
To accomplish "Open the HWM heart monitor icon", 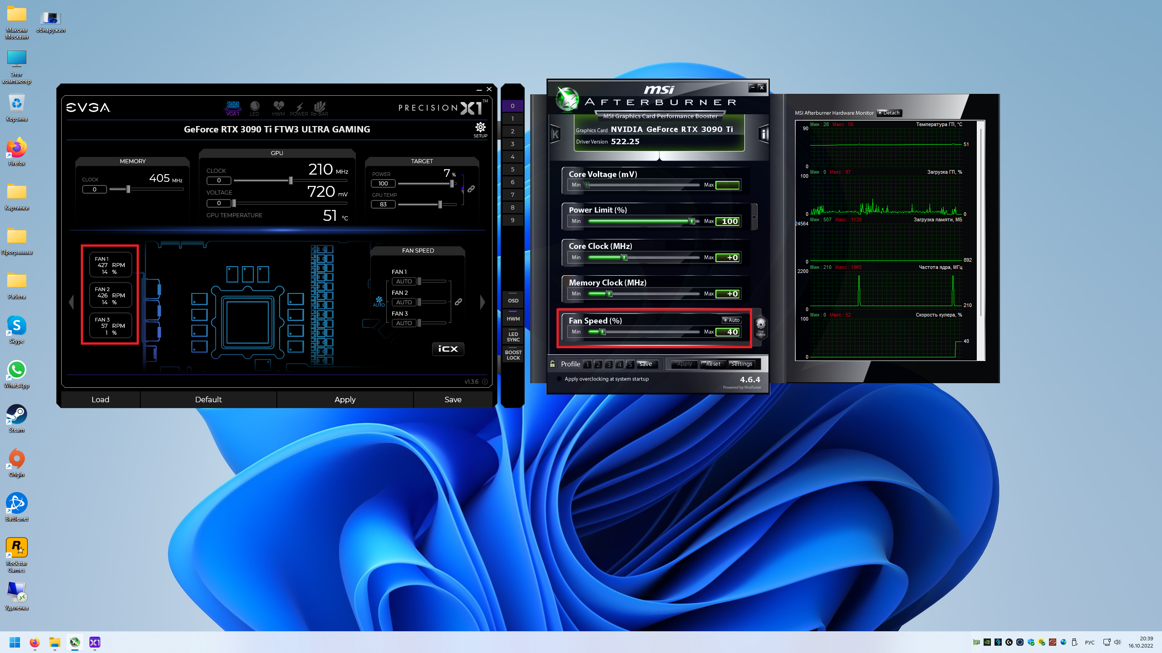I will click(x=278, y=107).
